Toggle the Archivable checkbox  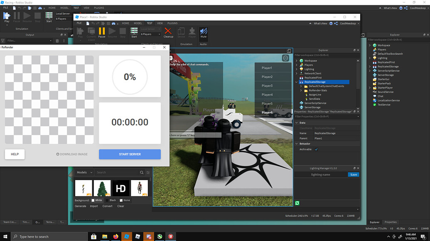[x=317, y=149]
